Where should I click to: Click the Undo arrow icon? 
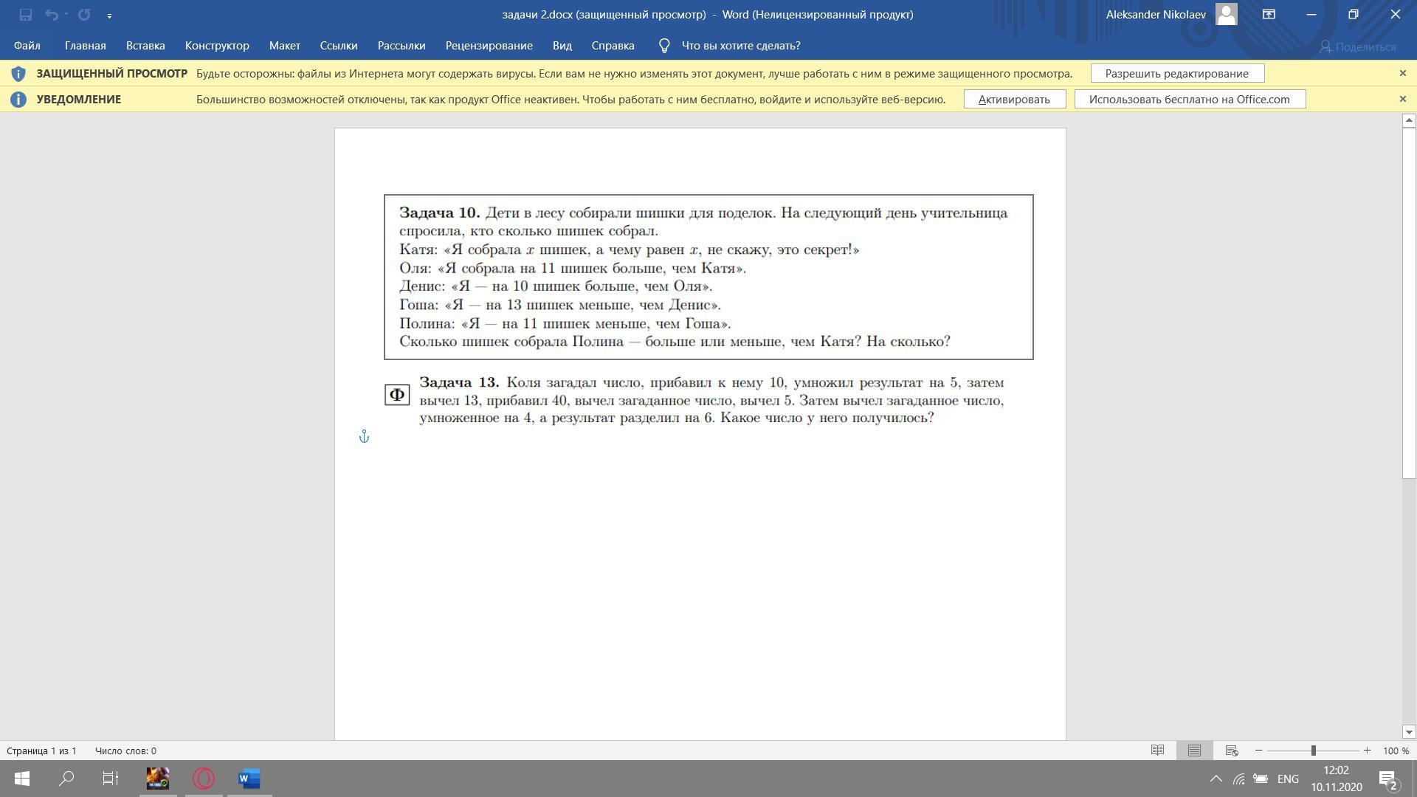(x=51, y=15)
